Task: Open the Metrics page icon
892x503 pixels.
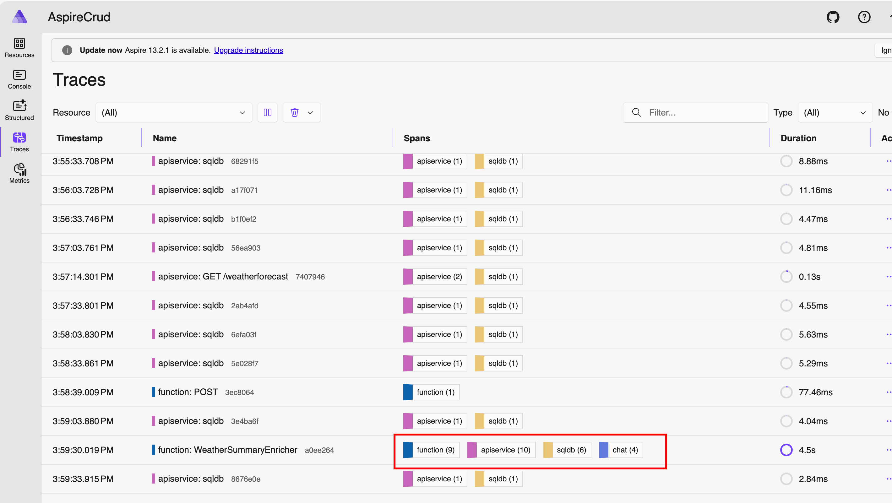Action: (x=19, y=169)
